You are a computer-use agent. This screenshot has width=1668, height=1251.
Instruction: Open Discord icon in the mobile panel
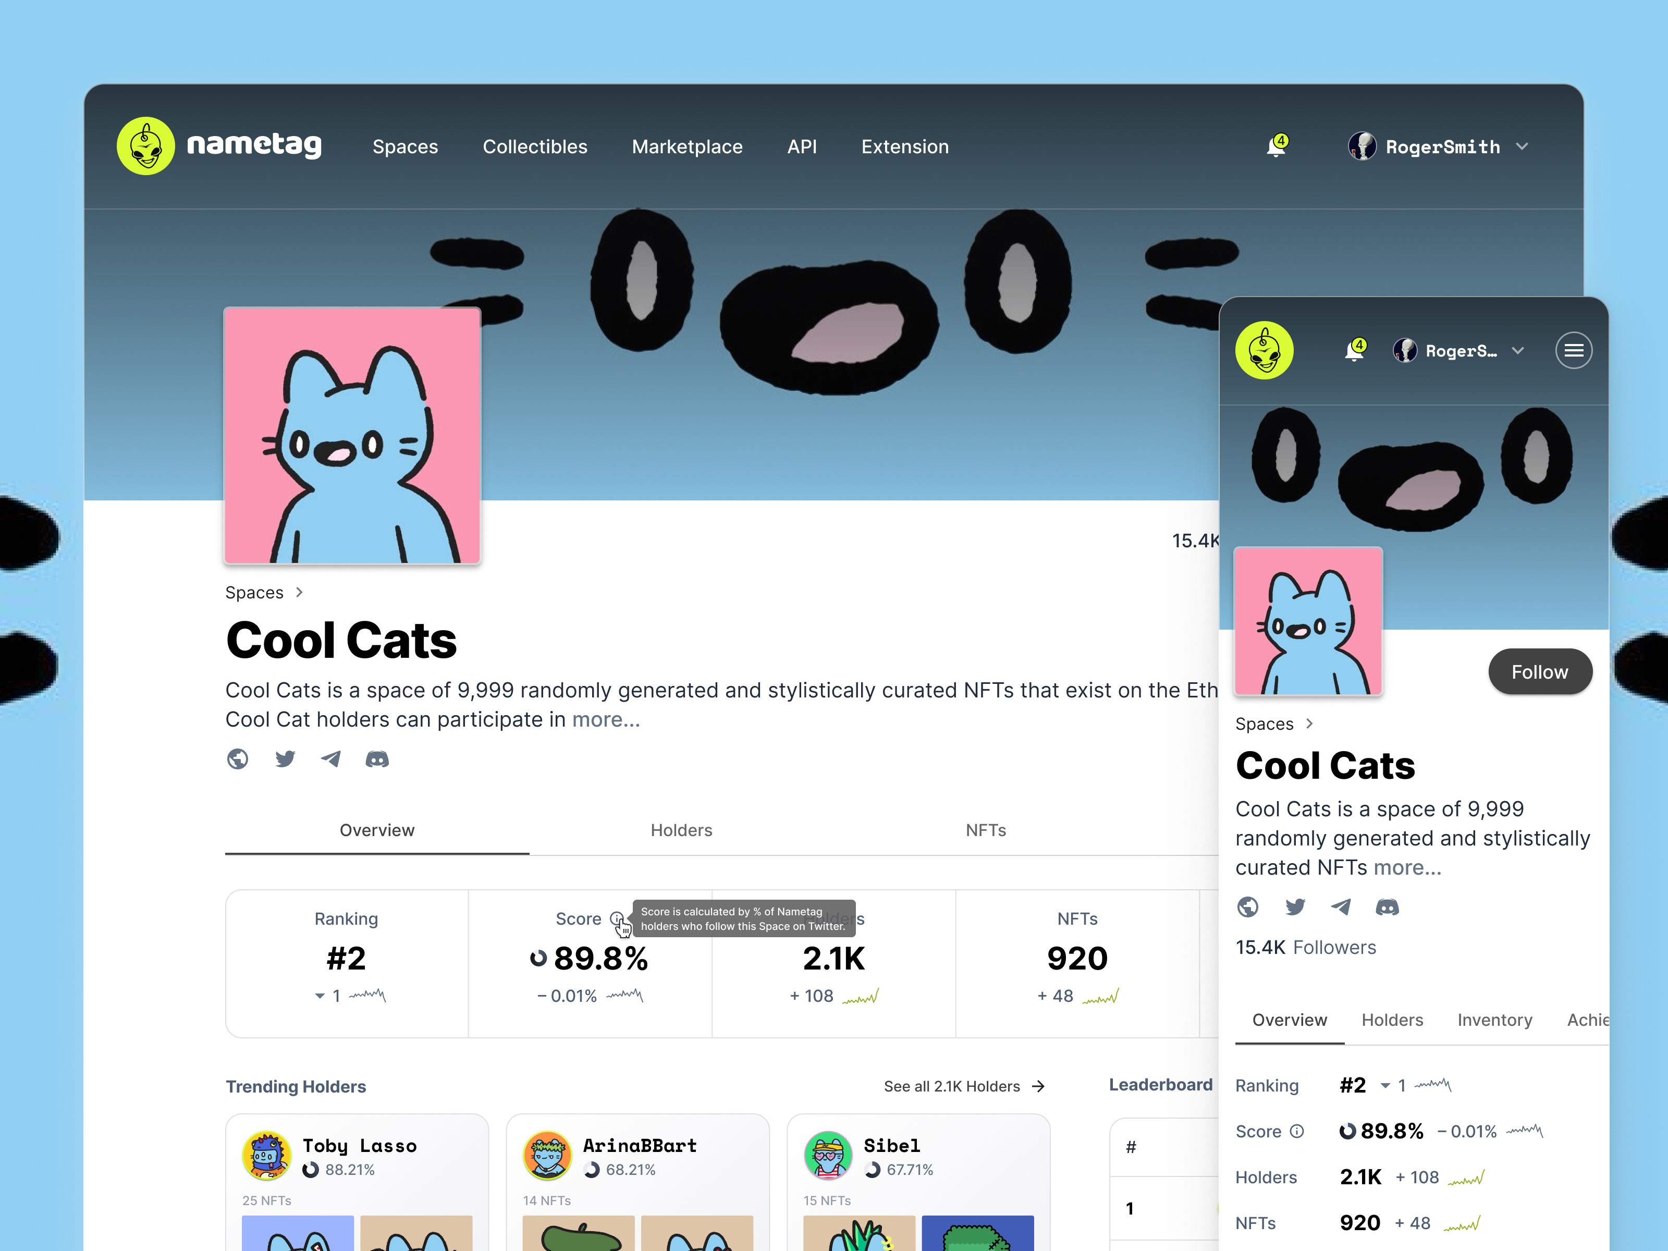tap(1388, 907)
